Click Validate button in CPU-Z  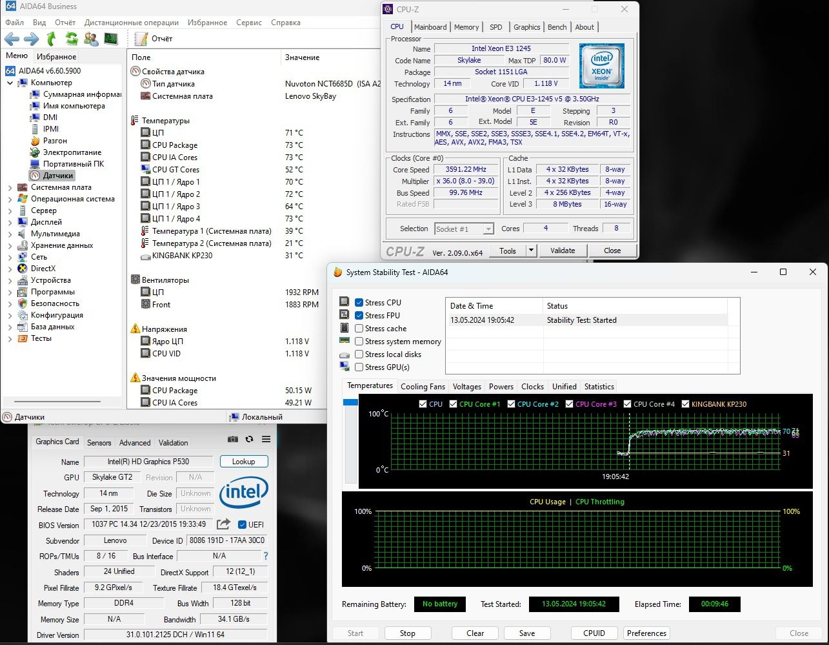pos(563,251)
